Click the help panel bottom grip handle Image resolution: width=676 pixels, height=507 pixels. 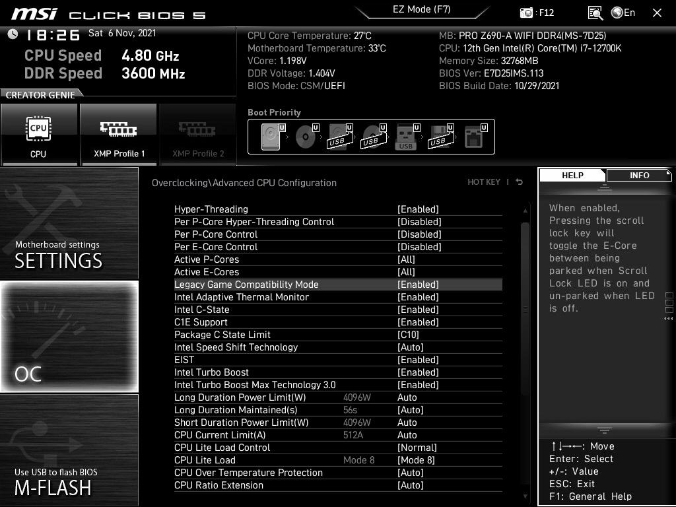[x=605, y=430]
